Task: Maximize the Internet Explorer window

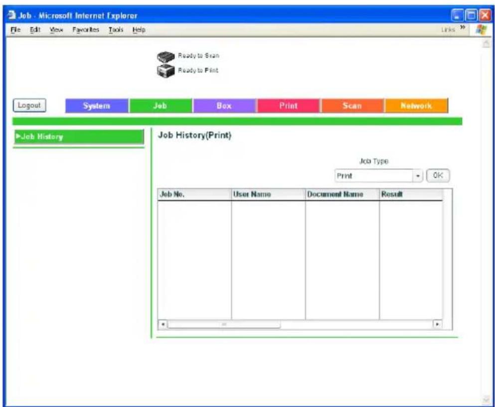Action: pos(472,15)
